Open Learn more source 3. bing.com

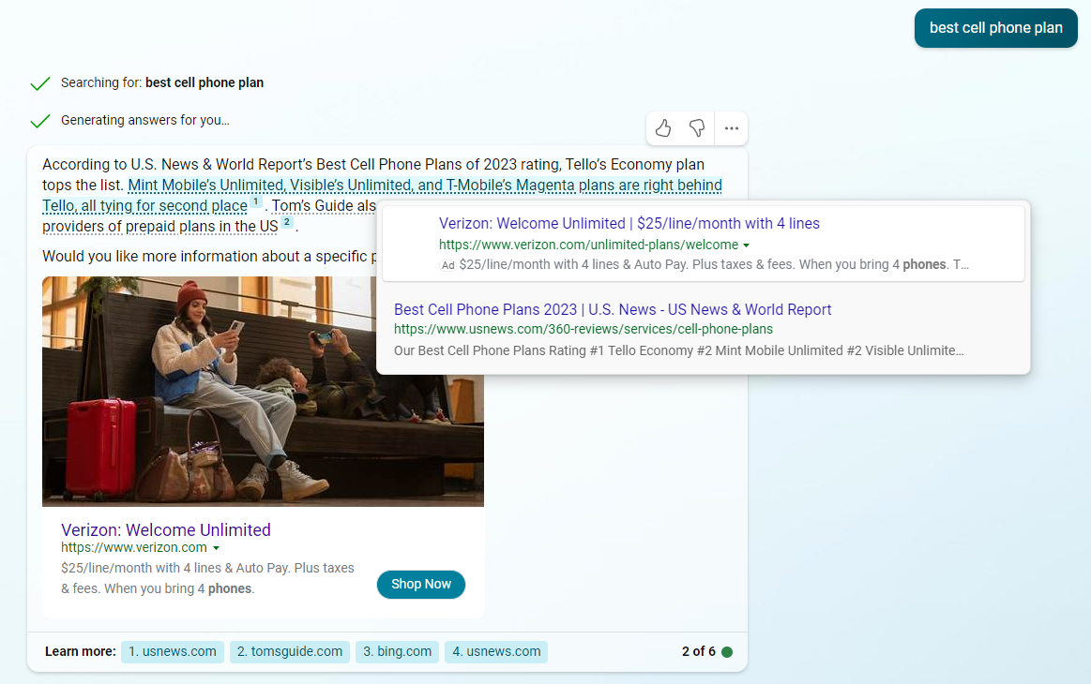point(398,652)
